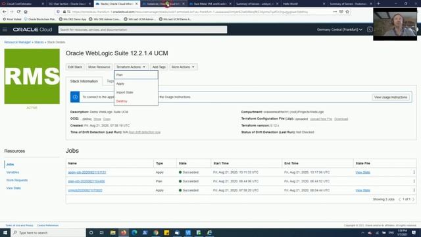This screenshot has width=421, height=237.
Task: Click the Windows Start button
Action: coord(5,232)
